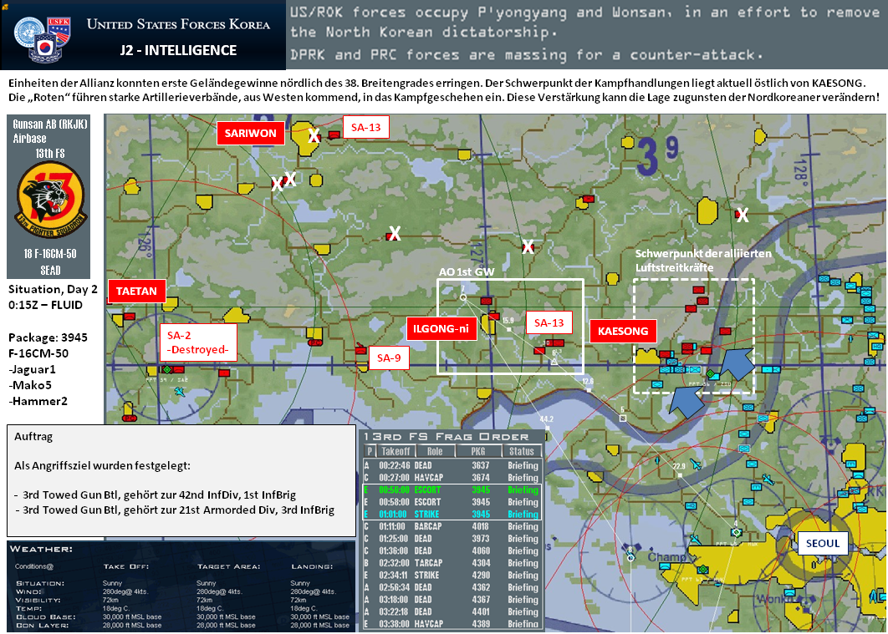Click the Package: 3945 text
This screenshot has width=888, height=634.
pos(48,337)
